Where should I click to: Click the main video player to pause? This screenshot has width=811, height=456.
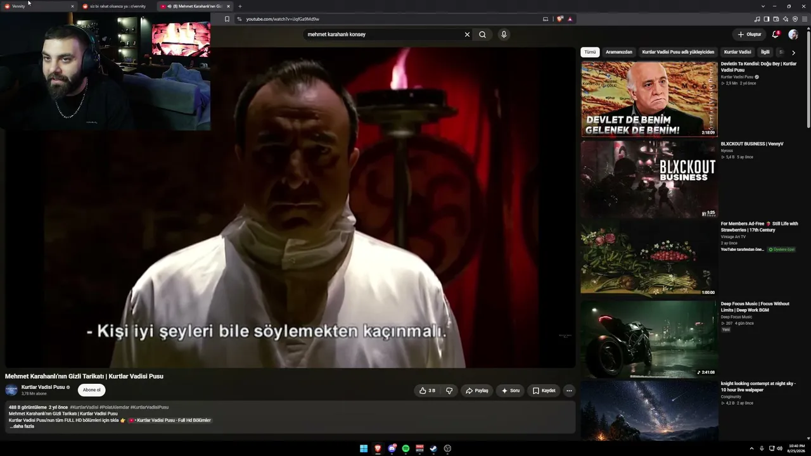coord(290,208)
